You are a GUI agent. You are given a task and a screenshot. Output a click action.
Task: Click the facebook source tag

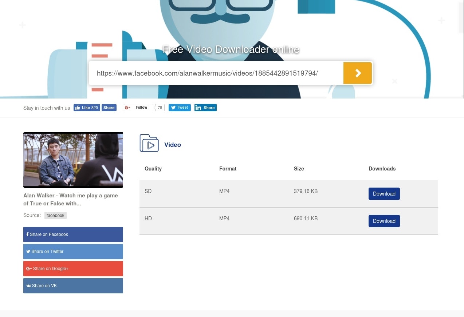point(55,216)
